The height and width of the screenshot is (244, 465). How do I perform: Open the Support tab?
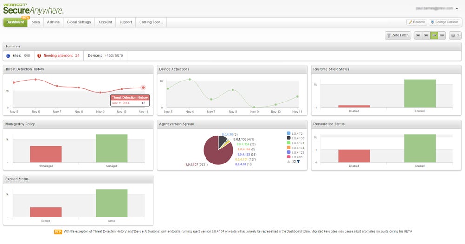click(126, 22)
